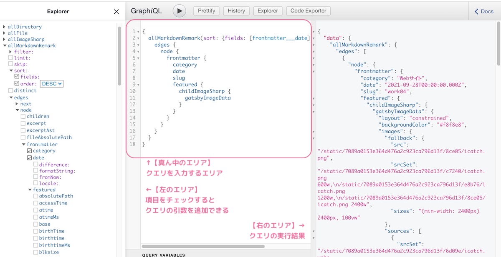Fold query editor line 5 frontmatter block

tap(139, 58)
